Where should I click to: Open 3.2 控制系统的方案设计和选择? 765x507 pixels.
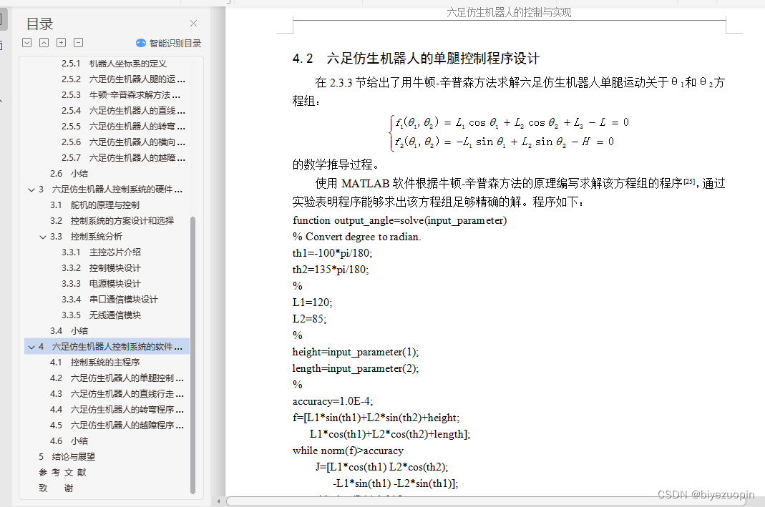112,220
